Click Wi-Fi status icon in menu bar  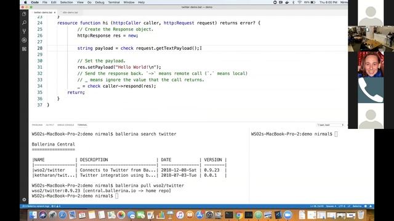tap(300, 2)
